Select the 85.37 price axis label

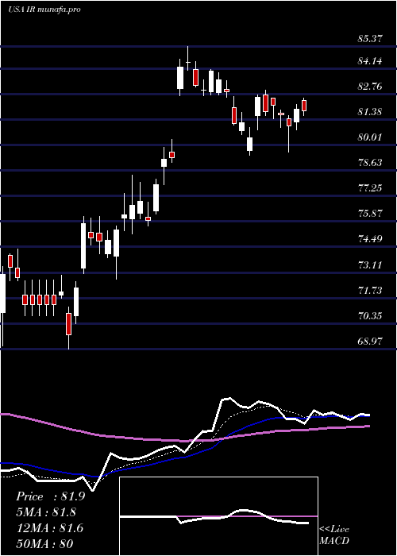370,39
